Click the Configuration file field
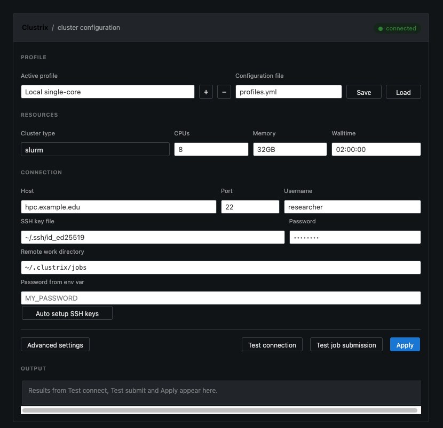The height and width of the screenshot is (428, 443). click(x=288, y=92)
